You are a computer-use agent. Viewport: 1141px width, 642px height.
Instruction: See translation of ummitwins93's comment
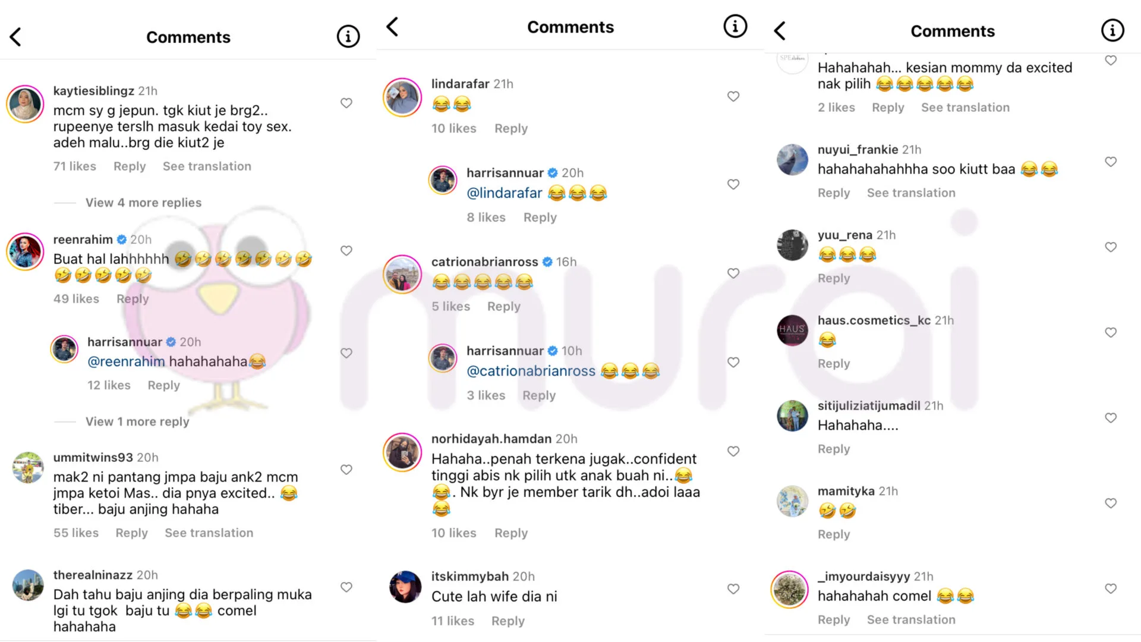tap(209, 533)
